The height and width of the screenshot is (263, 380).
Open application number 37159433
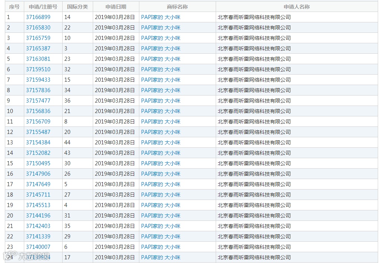pos(38,80)
